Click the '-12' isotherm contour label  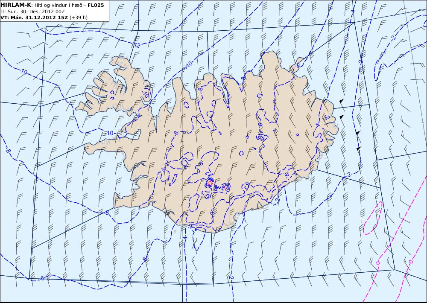[137, 45]
